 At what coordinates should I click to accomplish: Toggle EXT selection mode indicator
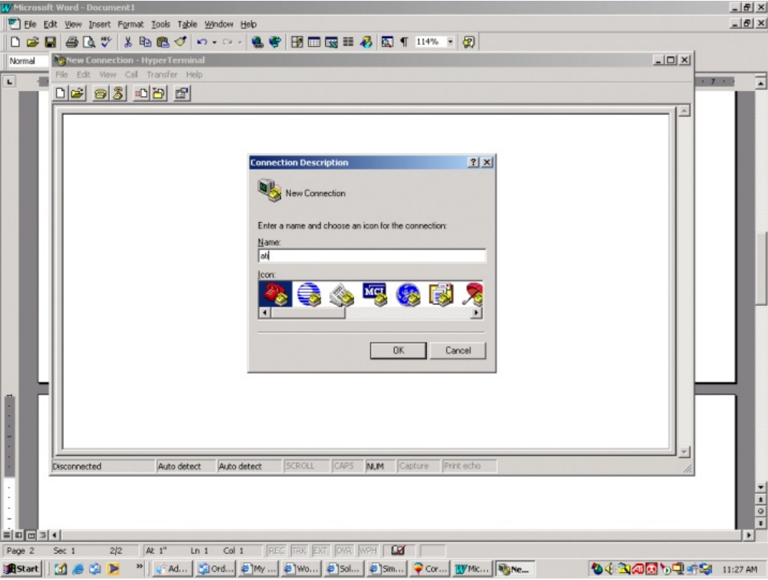pyautogui.click(x=320, y=551)
